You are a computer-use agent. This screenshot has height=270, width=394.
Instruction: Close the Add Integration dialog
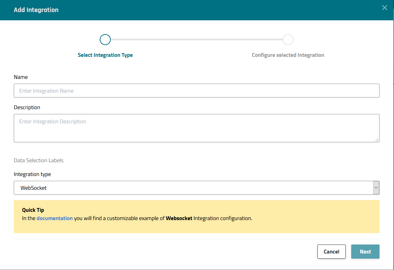[384, 8]
